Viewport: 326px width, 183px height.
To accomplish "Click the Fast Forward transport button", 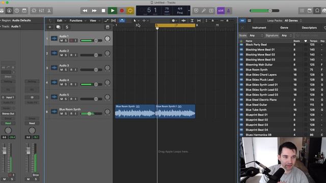I will click(x=94, y=11).
